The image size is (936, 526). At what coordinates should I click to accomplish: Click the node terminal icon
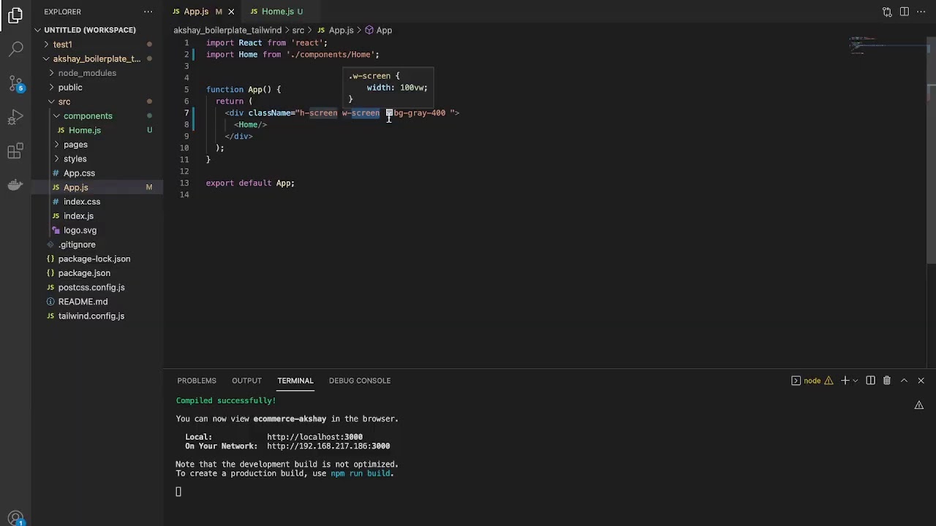point(796,381)
